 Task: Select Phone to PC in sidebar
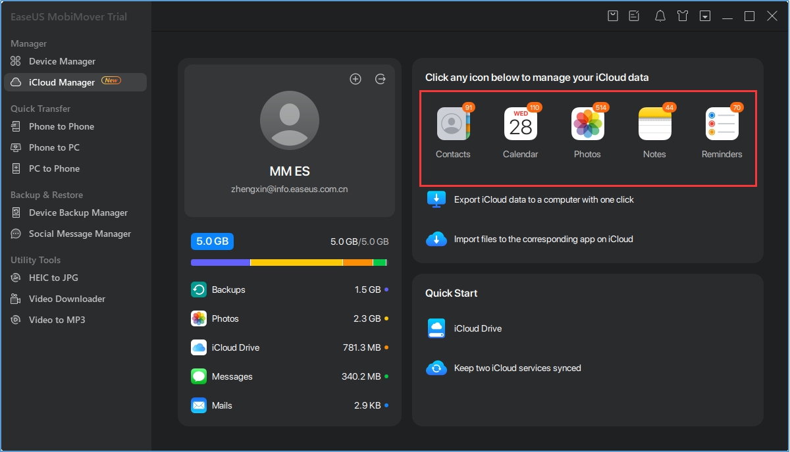[x=54, y=147]
